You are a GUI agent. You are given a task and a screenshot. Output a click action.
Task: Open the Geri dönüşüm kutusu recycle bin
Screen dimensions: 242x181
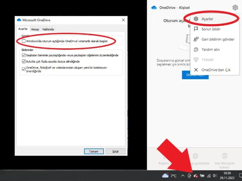point(225,160)
